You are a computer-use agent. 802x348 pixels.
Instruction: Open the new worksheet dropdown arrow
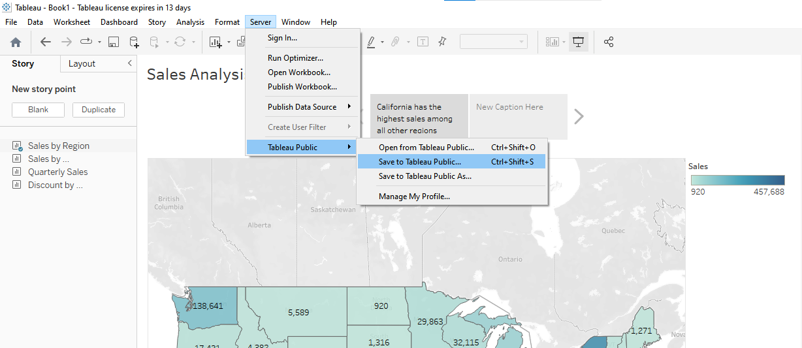coord(229,42)
